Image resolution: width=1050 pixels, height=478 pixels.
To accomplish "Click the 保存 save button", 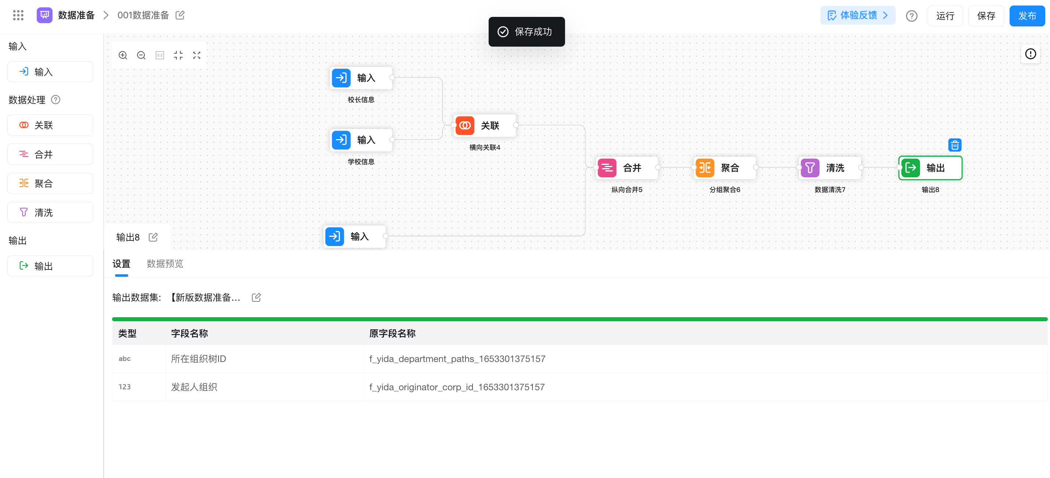I will pyautogui.click(x=986, y=16).
